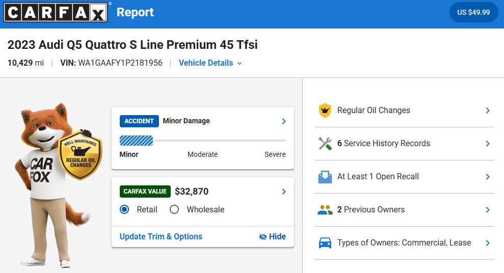Click the Minor Damage heading
This screenshot has width=504, height=273.
click(x=186, y=121)
